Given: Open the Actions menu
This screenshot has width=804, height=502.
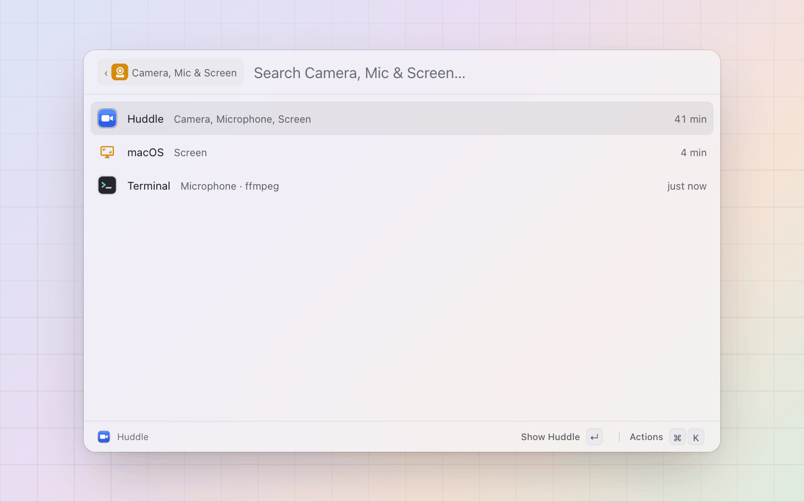Looking at the screenshot, I should [646, 437].
